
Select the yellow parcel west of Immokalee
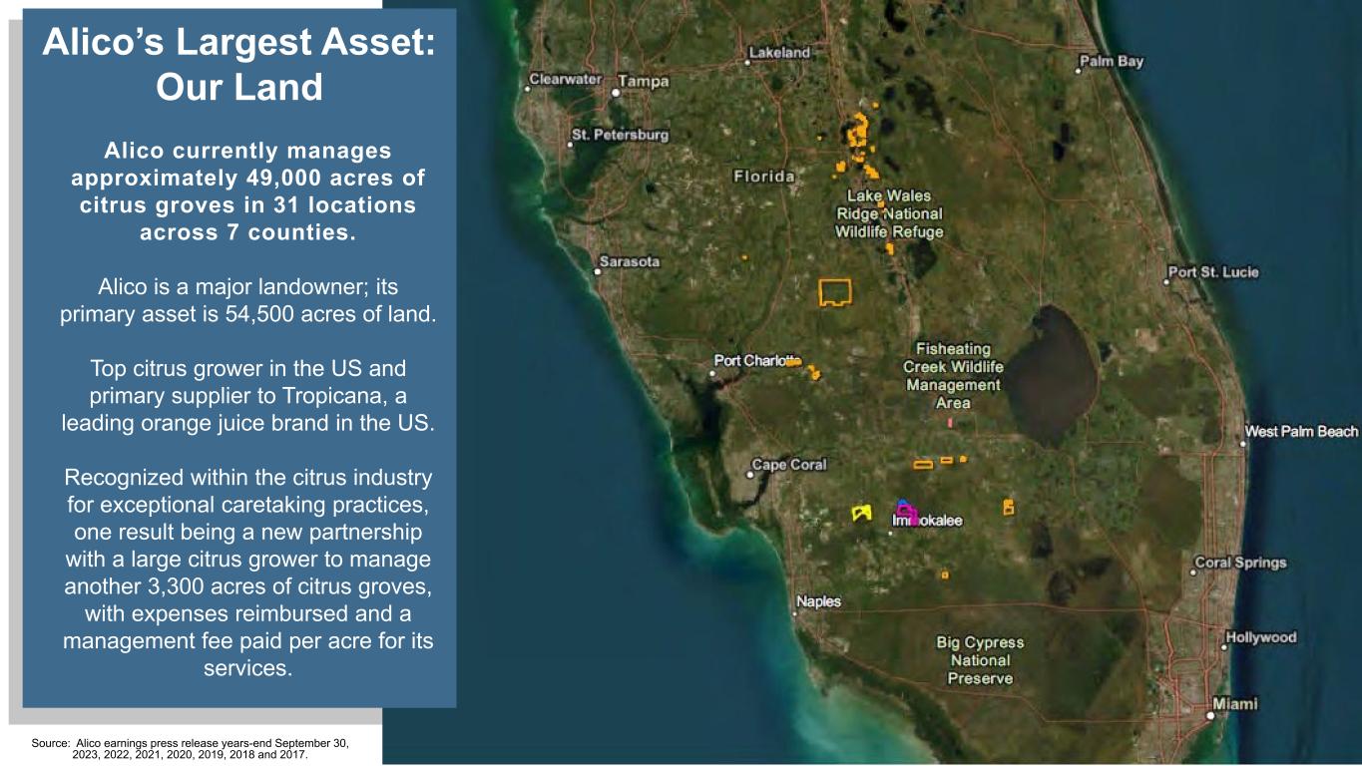tap(861, 513)
